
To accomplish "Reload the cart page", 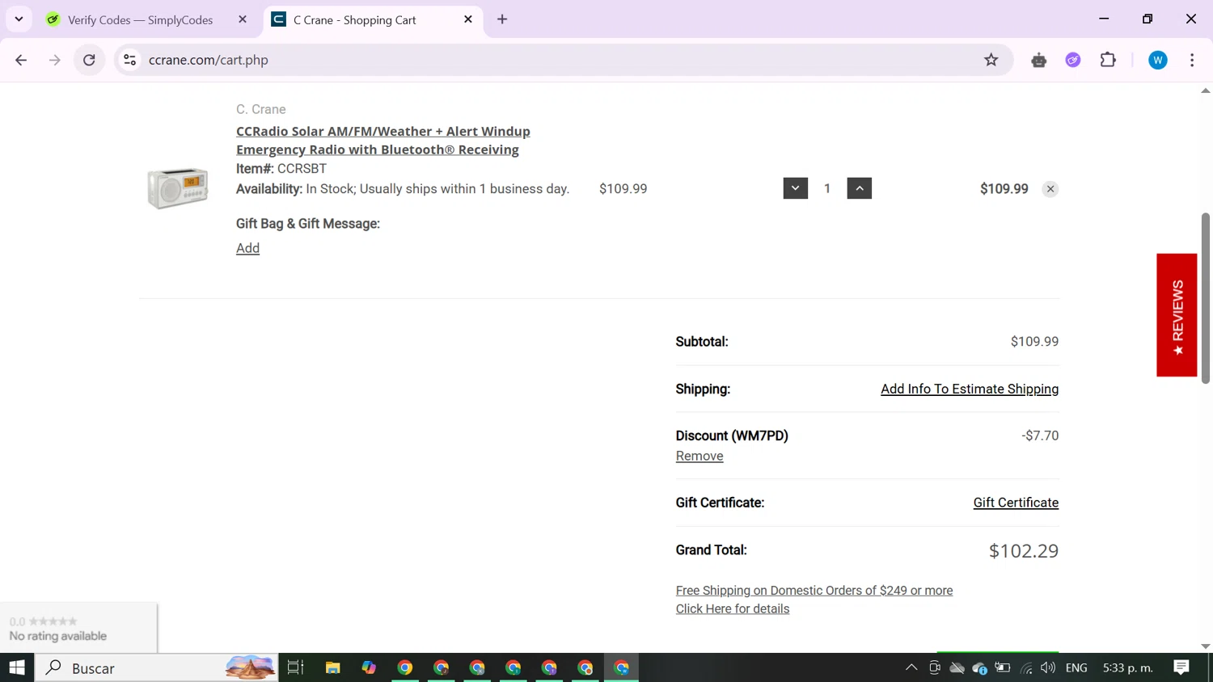I will click(x=89, y=60).
